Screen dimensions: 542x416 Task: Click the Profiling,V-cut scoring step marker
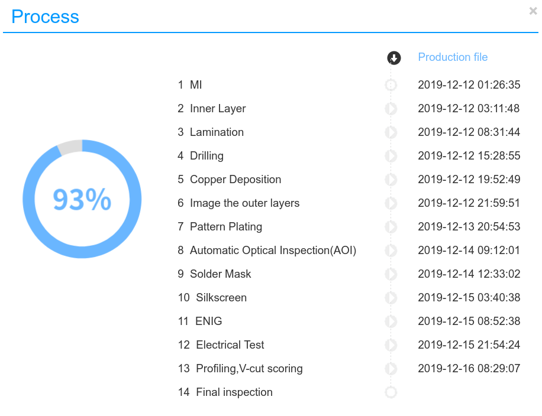[391, 369]
